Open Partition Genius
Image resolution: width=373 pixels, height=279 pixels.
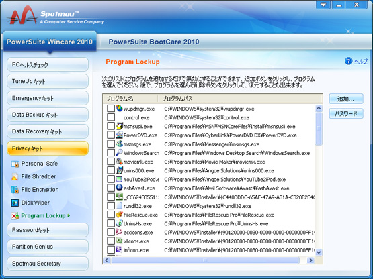(48, 247)
